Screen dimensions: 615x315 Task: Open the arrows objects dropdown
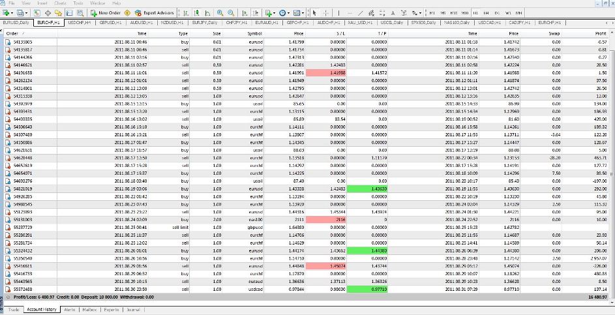(x=421, y=12)
